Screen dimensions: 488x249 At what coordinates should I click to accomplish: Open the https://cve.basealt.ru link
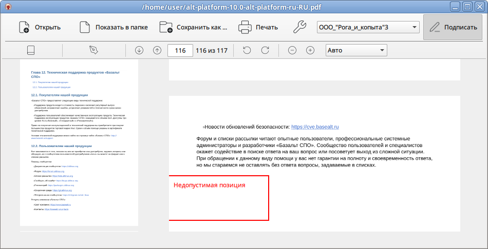pyautogui.click(x=315, y=127)
